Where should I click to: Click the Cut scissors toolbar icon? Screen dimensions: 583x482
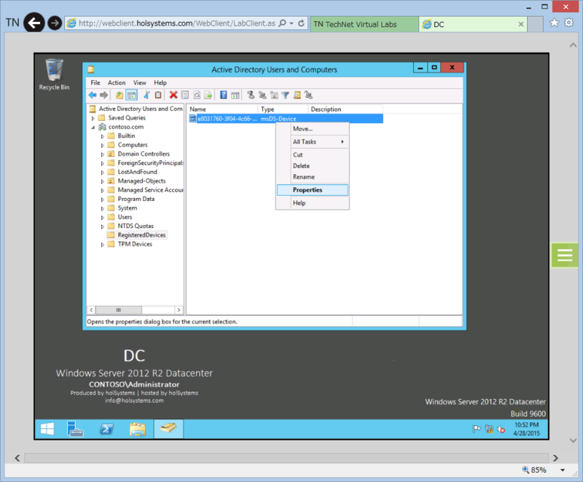click(x=147, y=95)
